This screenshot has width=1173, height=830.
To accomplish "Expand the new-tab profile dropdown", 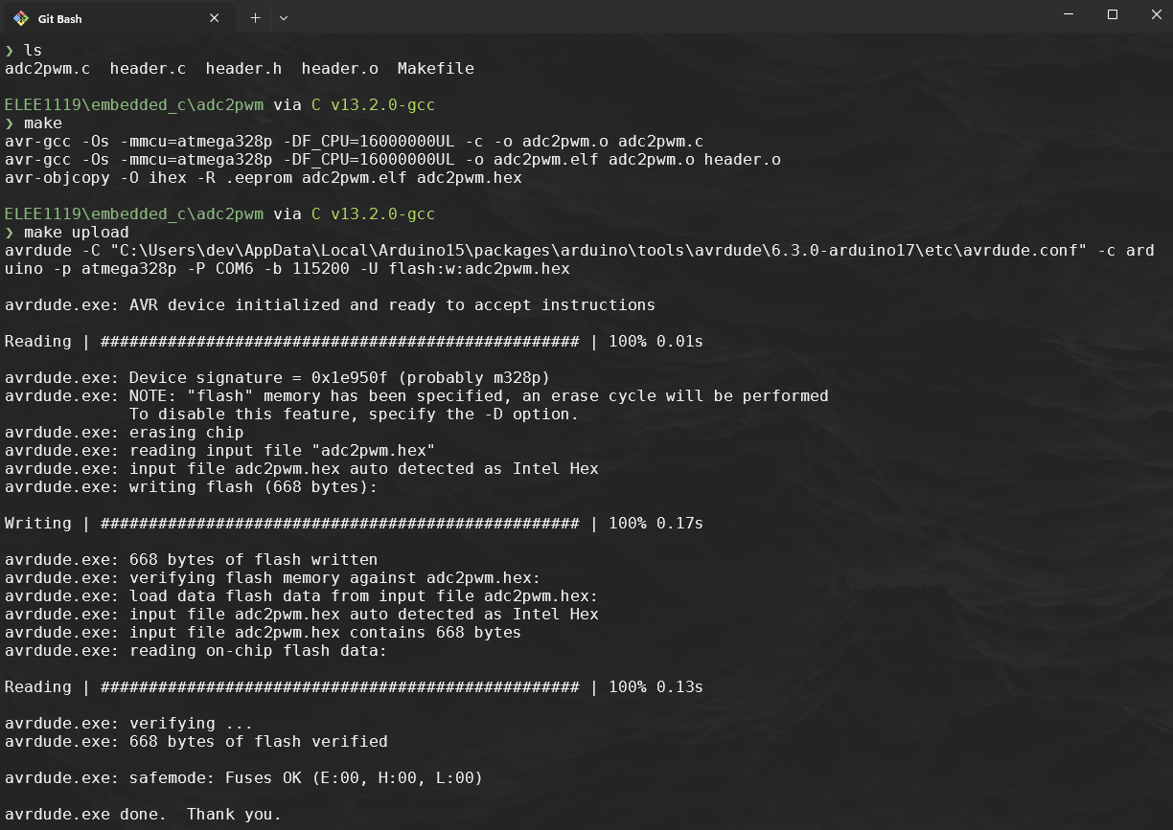I will tap(283, 18).
